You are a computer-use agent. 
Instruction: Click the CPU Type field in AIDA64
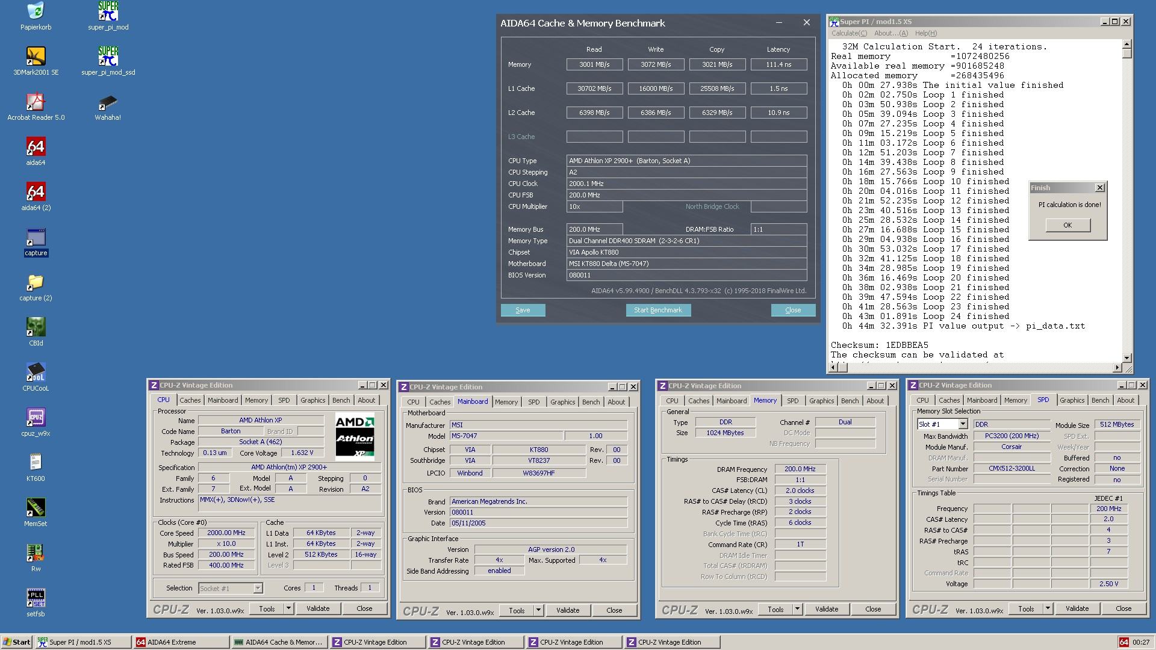click(686, 161)
